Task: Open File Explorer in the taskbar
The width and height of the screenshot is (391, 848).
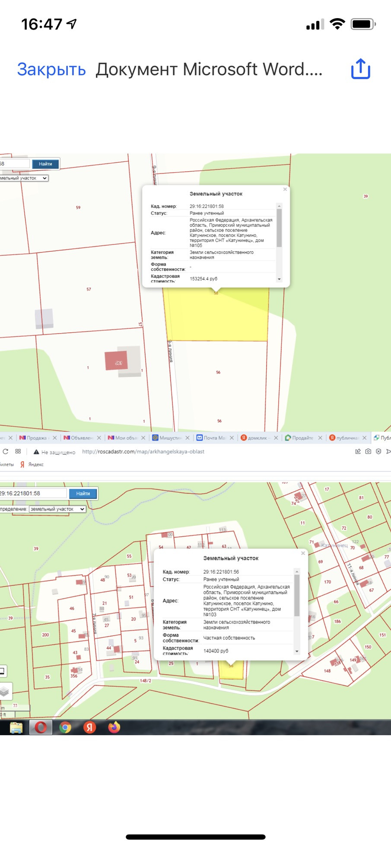Action: click(x=16, y=728)
